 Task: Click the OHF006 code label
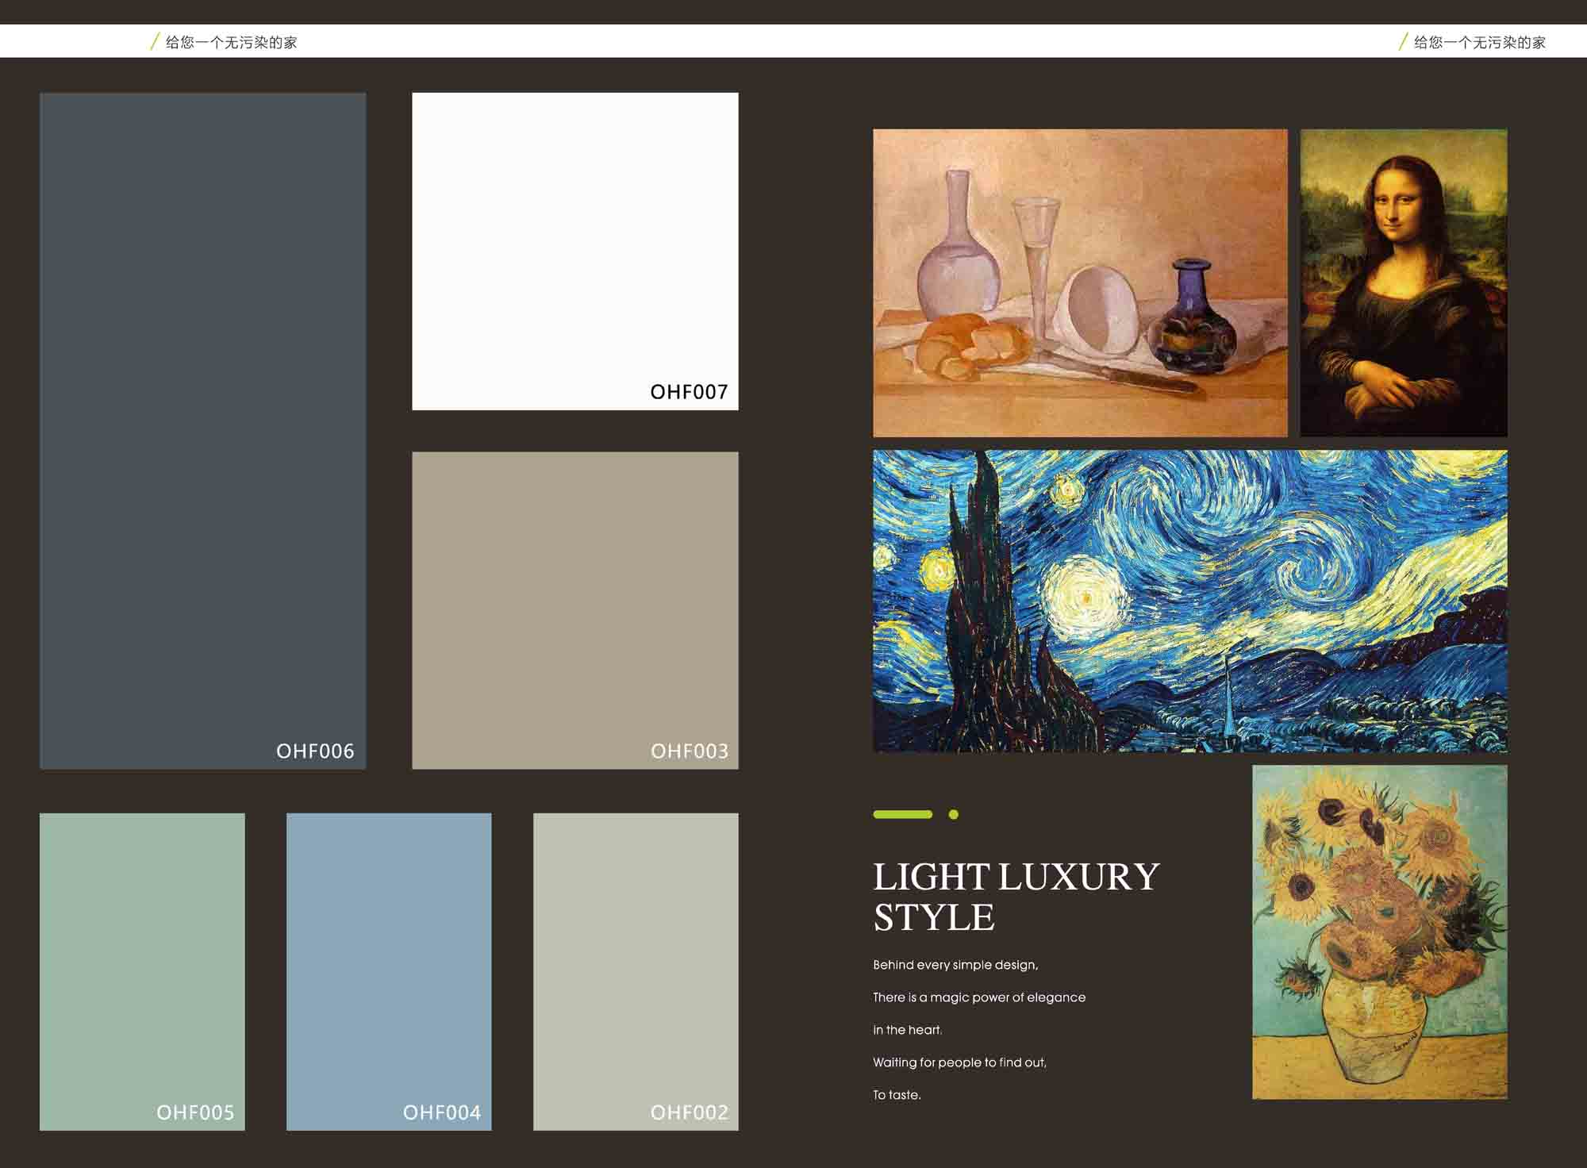315,751
